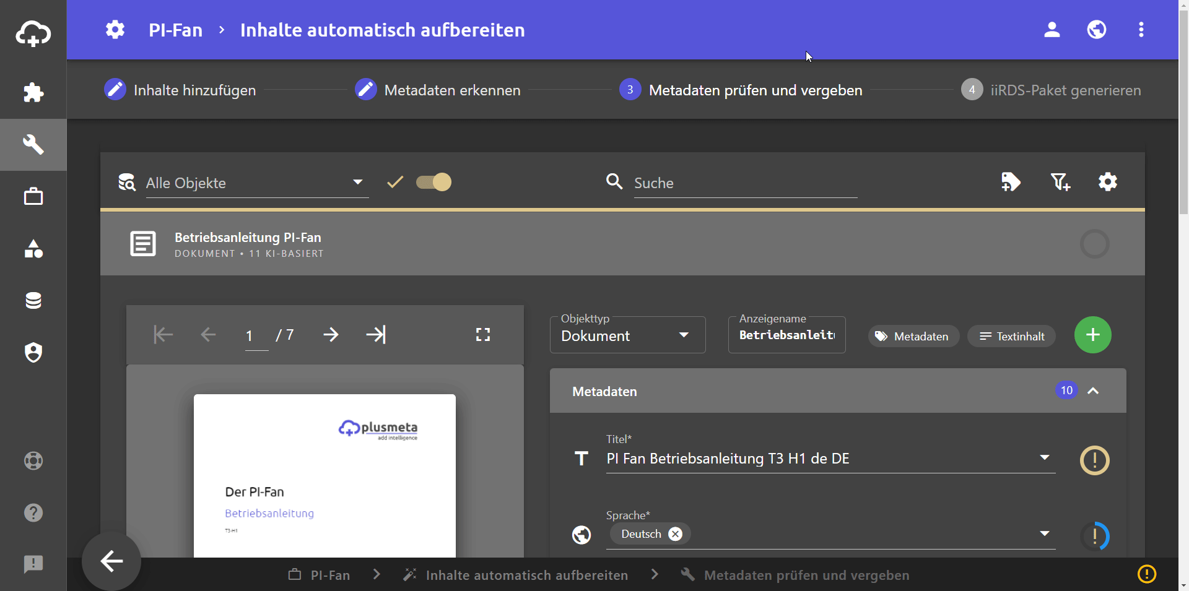Go to step Metadaten erkennen
Screen dimensions: 1189x591
coord(437,90)
